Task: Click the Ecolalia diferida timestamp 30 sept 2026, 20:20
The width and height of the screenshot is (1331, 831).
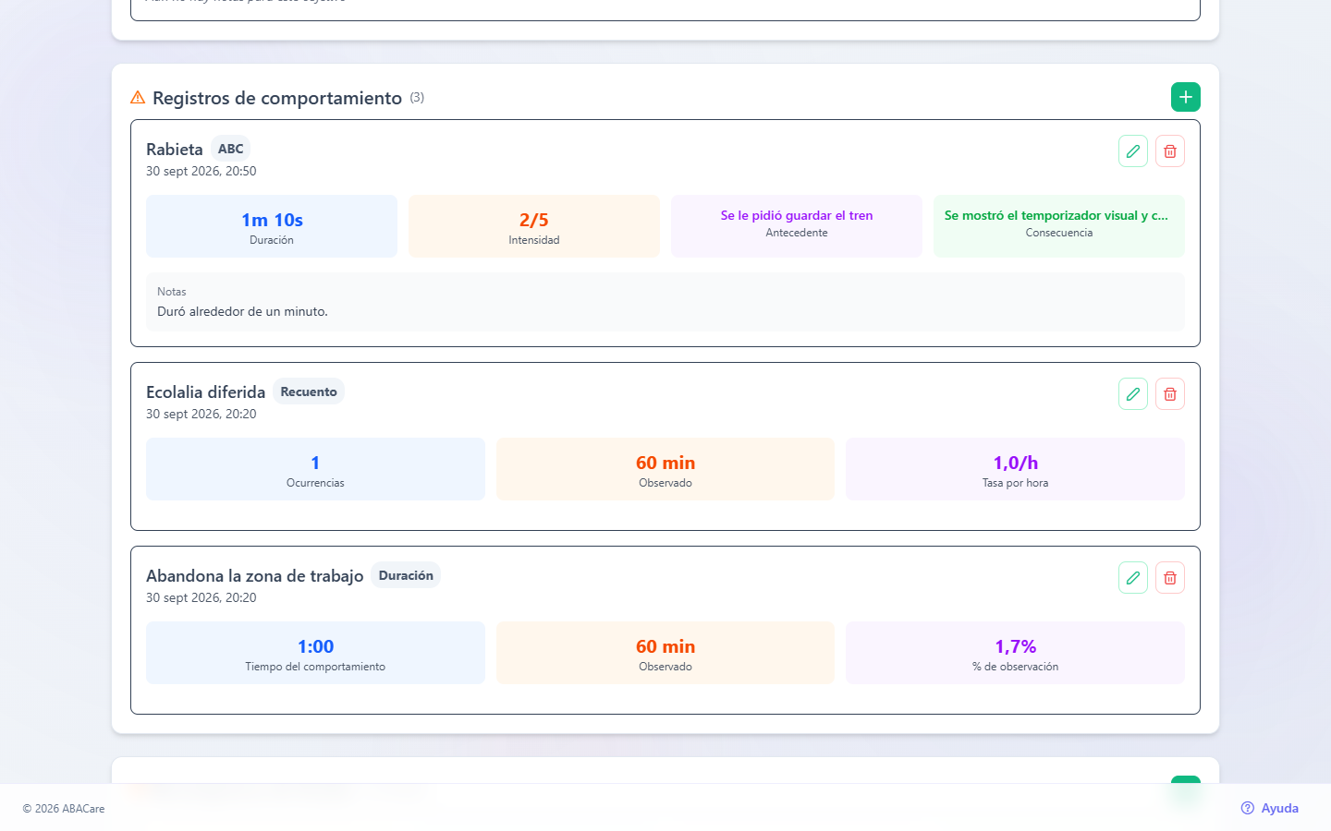Action: (x=201, y=414)
